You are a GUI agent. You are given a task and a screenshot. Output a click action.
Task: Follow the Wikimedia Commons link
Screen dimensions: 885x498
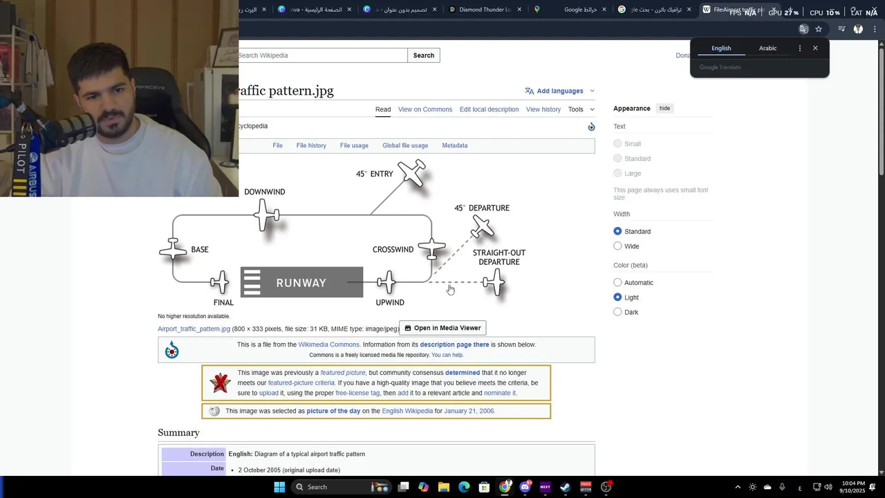point(329,344)
